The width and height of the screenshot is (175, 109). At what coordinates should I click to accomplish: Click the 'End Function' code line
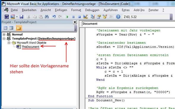click(x=100, y=96)
